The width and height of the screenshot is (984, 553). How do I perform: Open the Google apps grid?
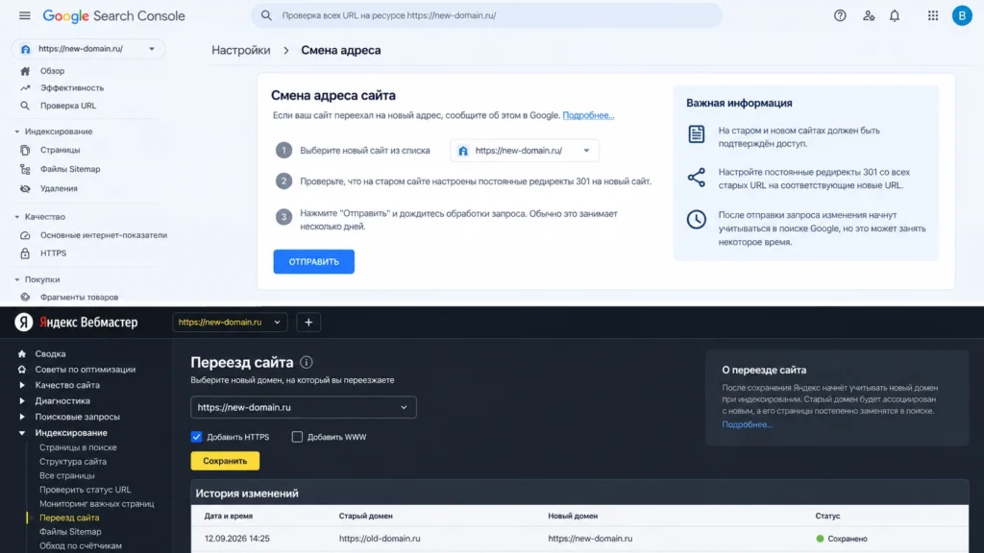[x=933, y=15]
